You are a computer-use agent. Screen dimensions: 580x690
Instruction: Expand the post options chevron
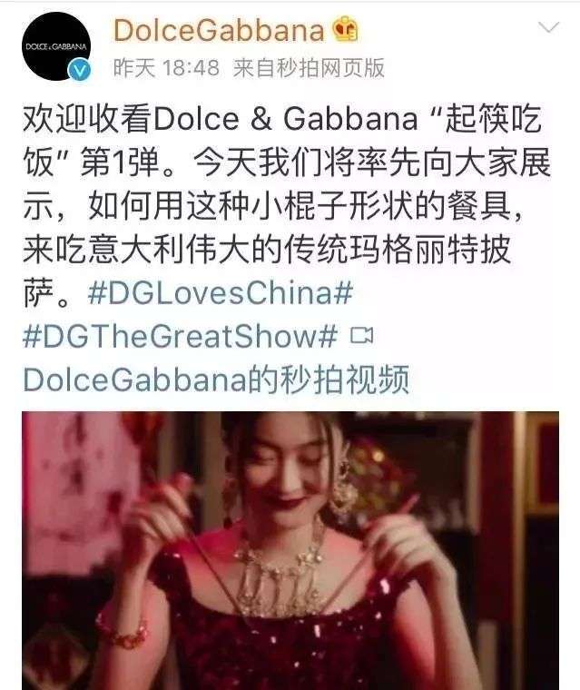(548, 28)
